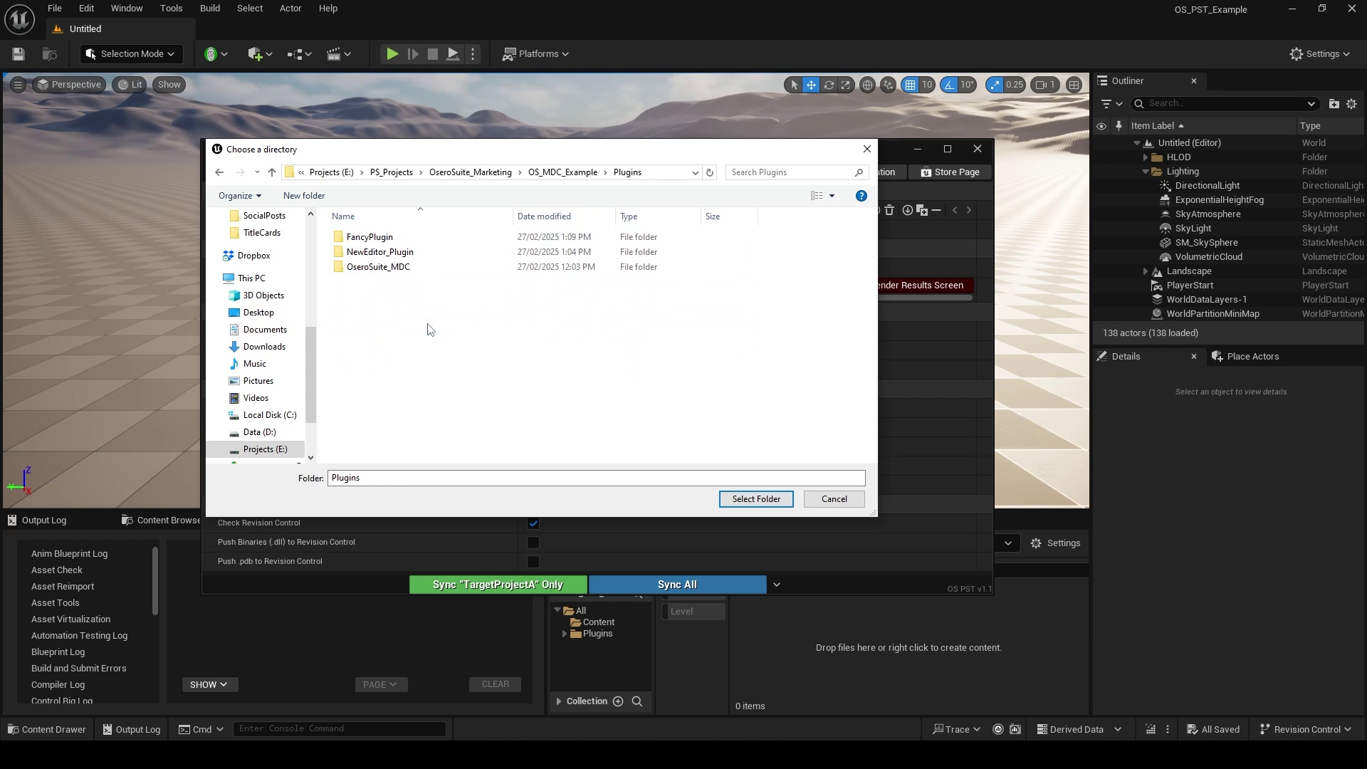Open the Tools menu

click(171, 9)
